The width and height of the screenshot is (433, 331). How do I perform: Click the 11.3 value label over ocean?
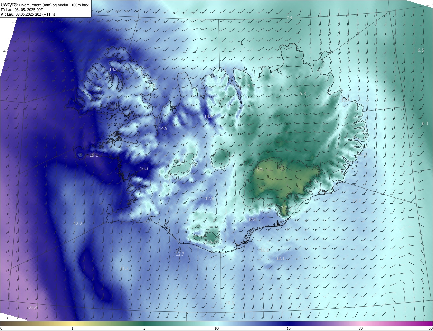coord(124,268)
